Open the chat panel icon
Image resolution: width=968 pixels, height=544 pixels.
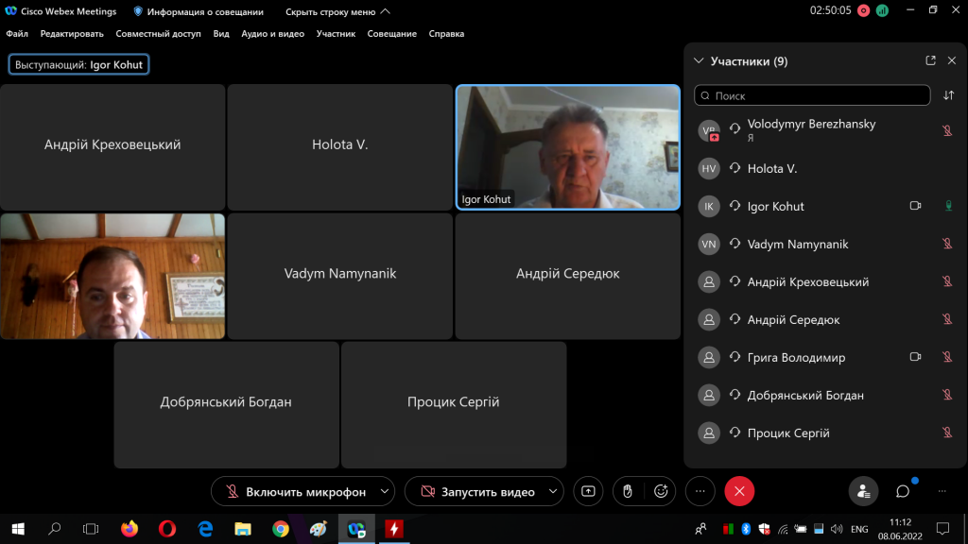point(903,491)
